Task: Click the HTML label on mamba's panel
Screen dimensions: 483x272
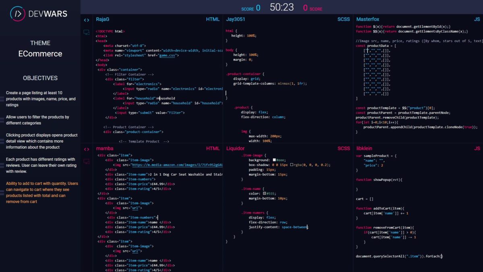Action: (x=213, y=148)
